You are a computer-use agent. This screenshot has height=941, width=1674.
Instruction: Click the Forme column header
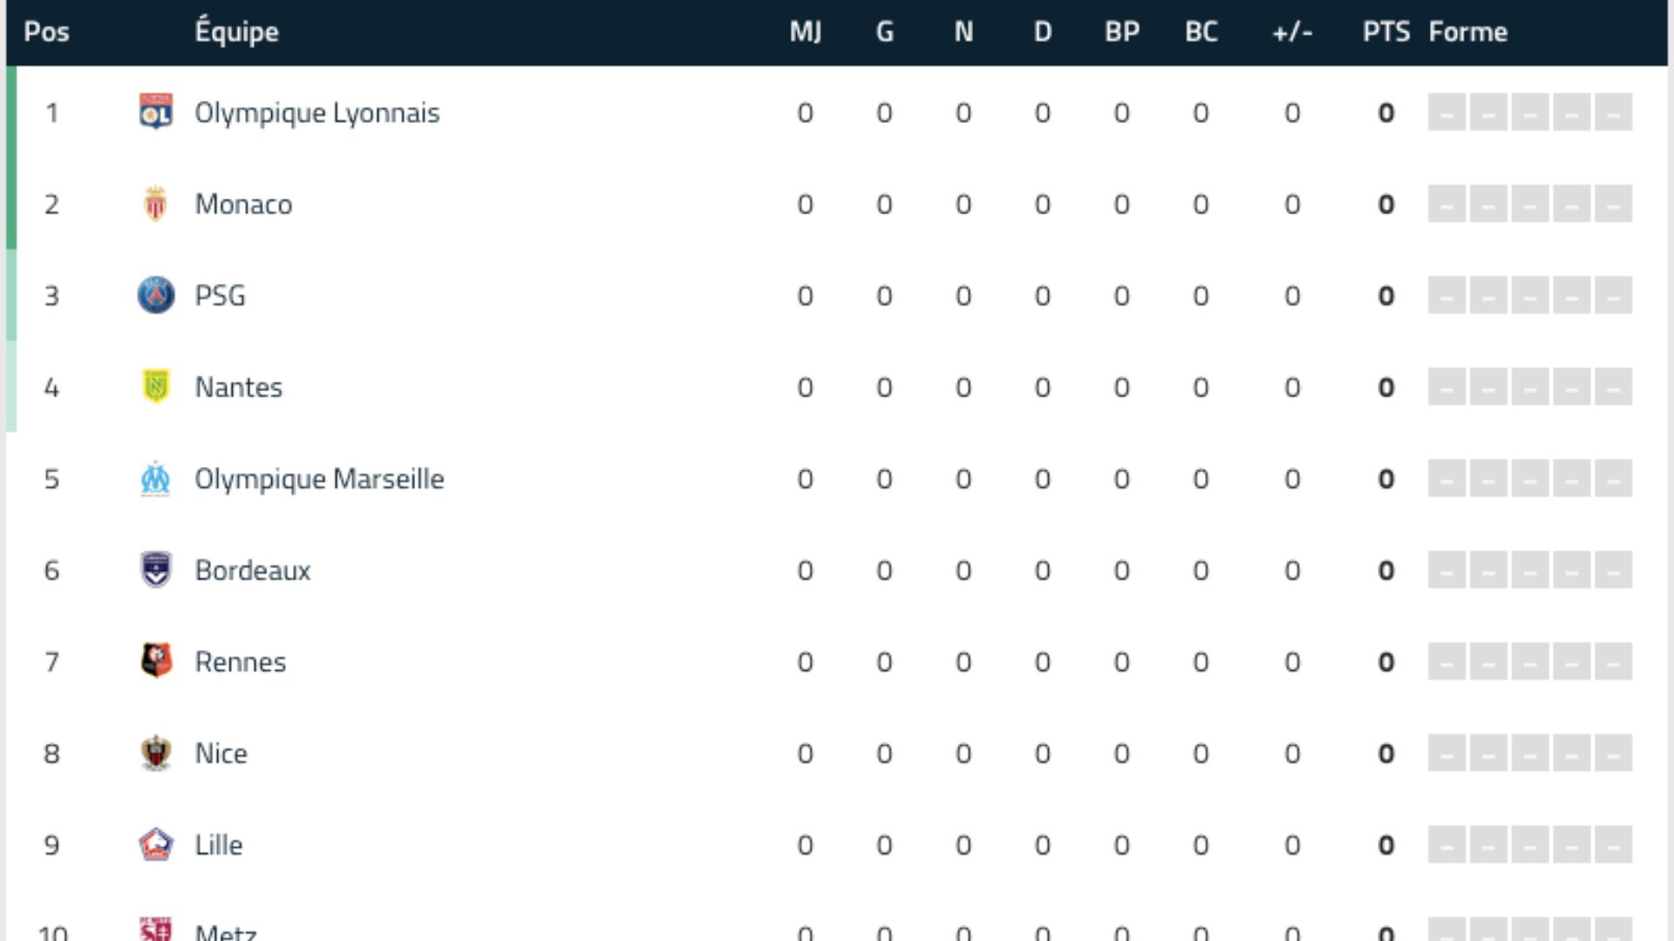(1467, 32)
